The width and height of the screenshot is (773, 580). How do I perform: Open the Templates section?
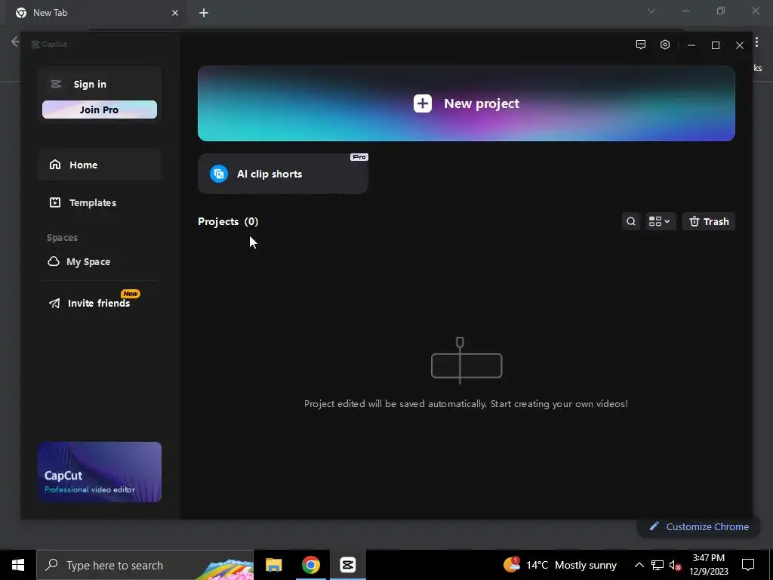pos(100,202)
